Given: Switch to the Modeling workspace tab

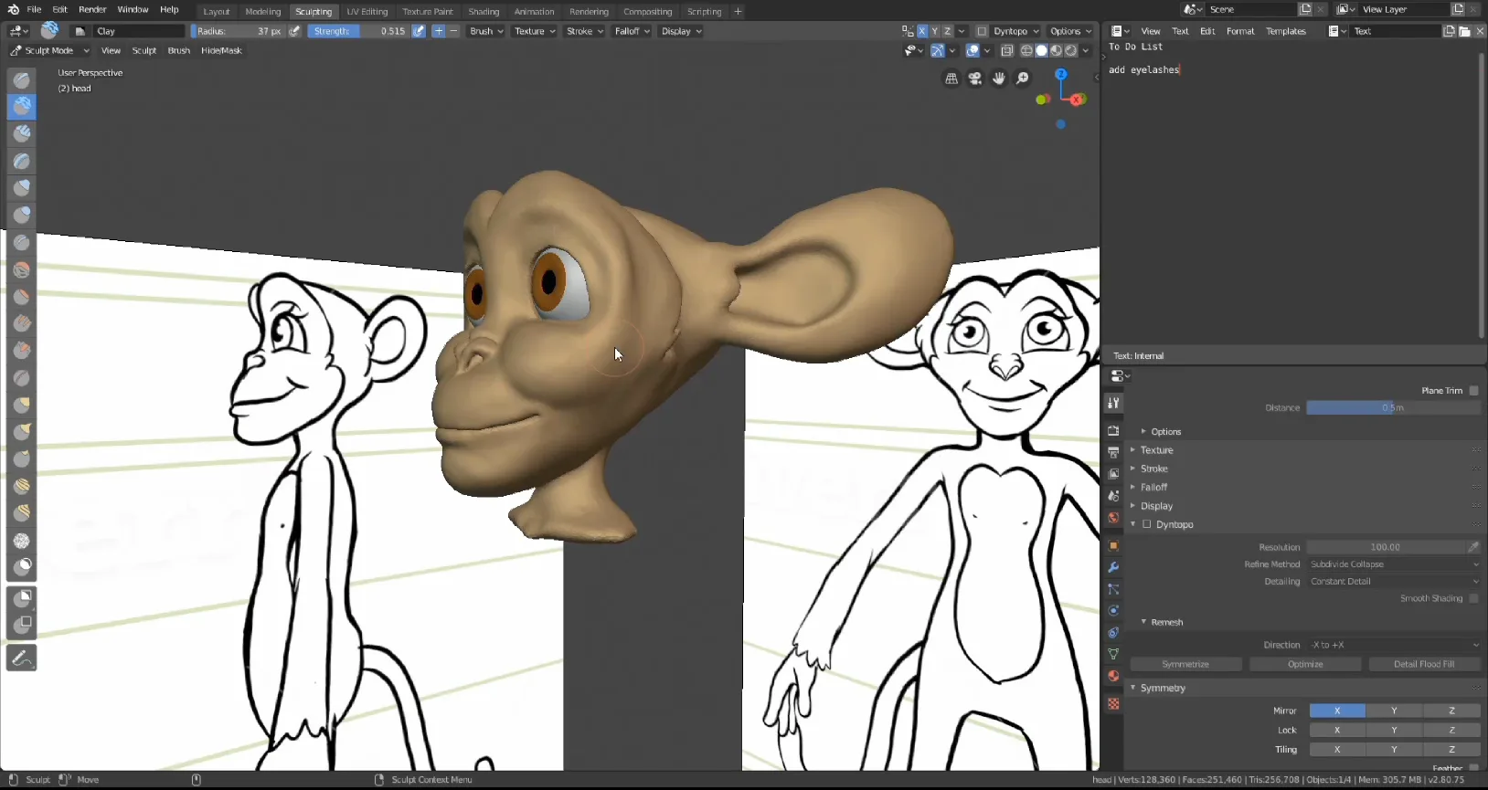Looking at the screenshot, I should pyautogui.click(x=263, y=12).
